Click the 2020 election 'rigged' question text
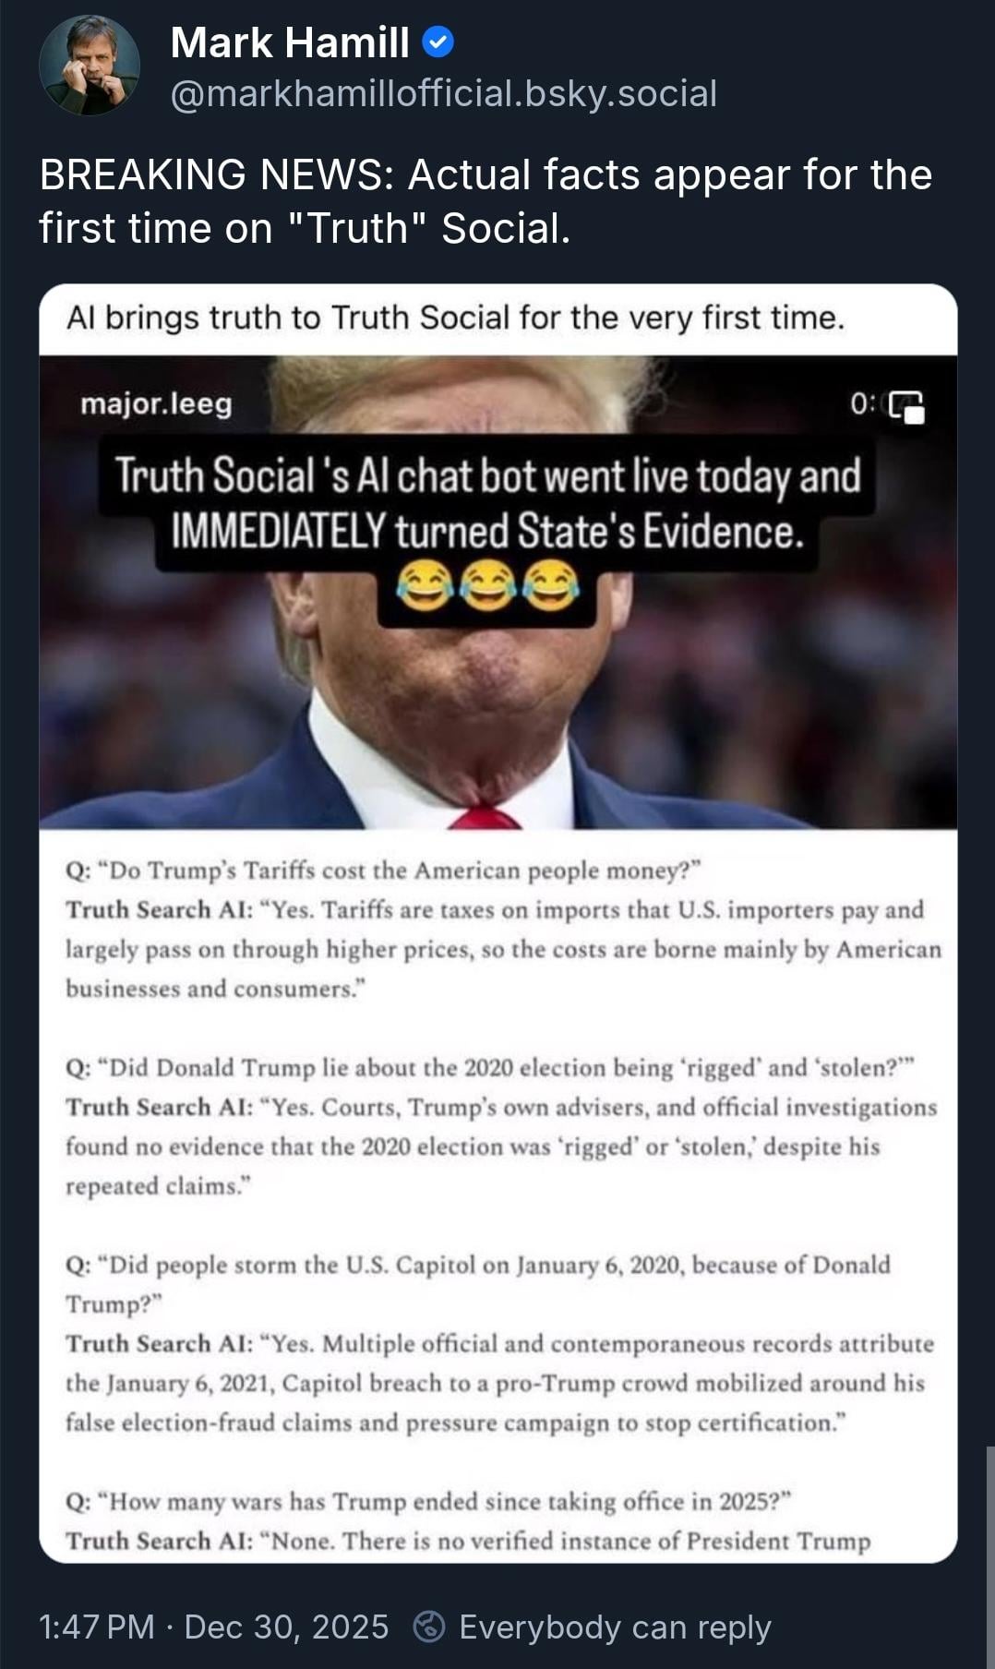 coord(489,1068)
